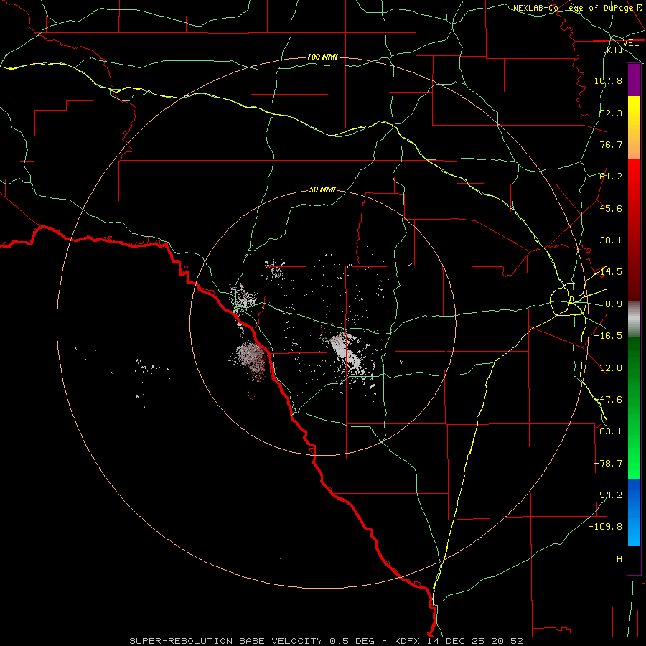The width and height of the screenshot is (646, 646).
Task: Select the 107.8 legend value
Action: (x=608, y=80)
